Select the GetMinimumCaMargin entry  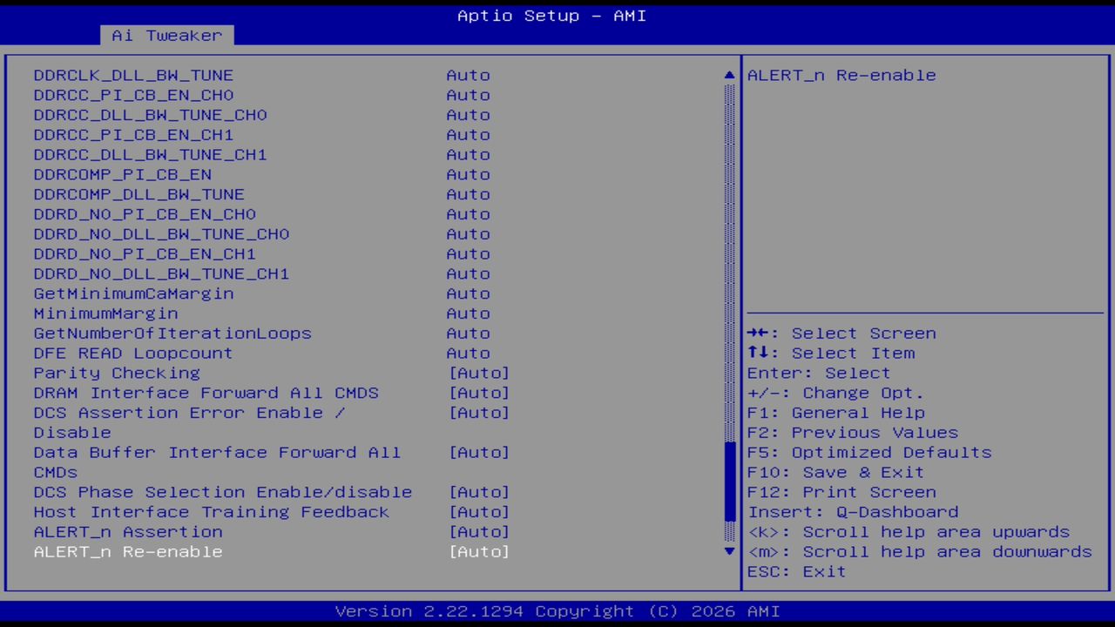pyautogui.click(x=133, y=293)
